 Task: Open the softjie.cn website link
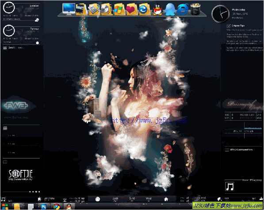click(x=20, y=179)
